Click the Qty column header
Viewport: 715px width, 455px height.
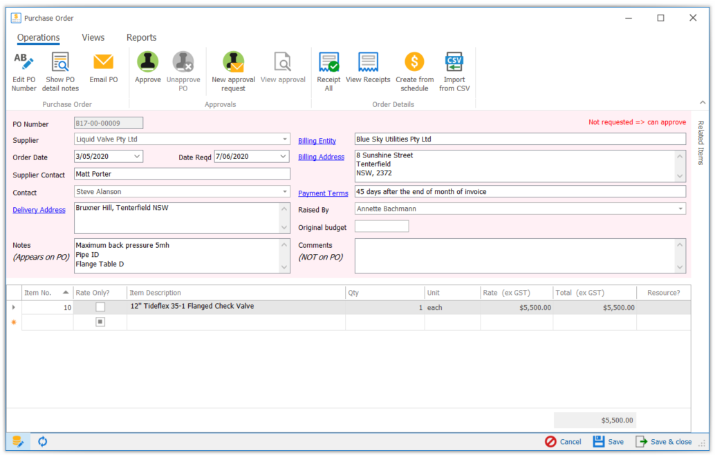385,293
